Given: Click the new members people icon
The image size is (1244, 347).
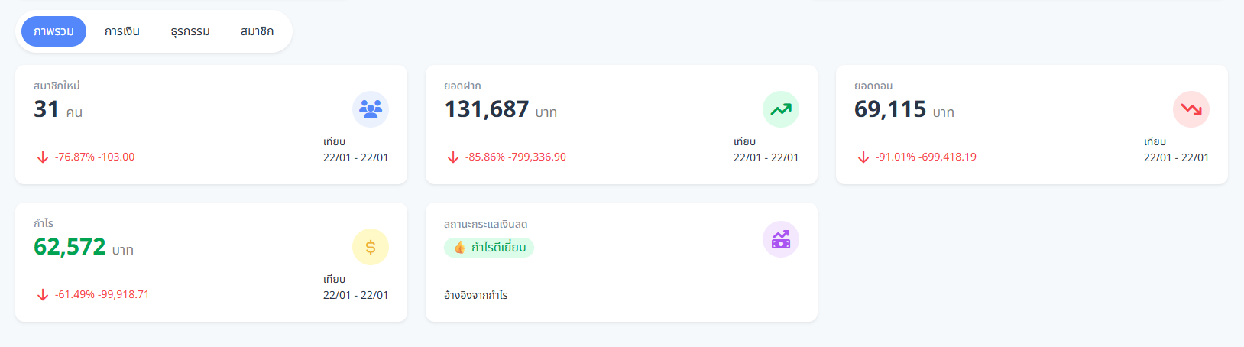Looking at the screenshot, I should tap(371, 109).
